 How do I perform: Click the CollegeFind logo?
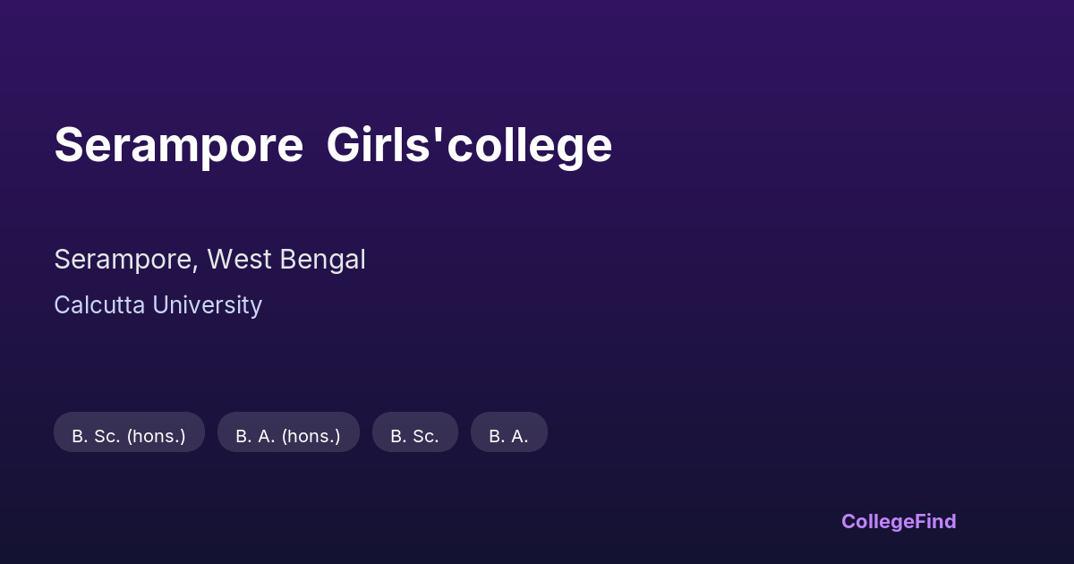pyautogui.click(x=899, y=522)
